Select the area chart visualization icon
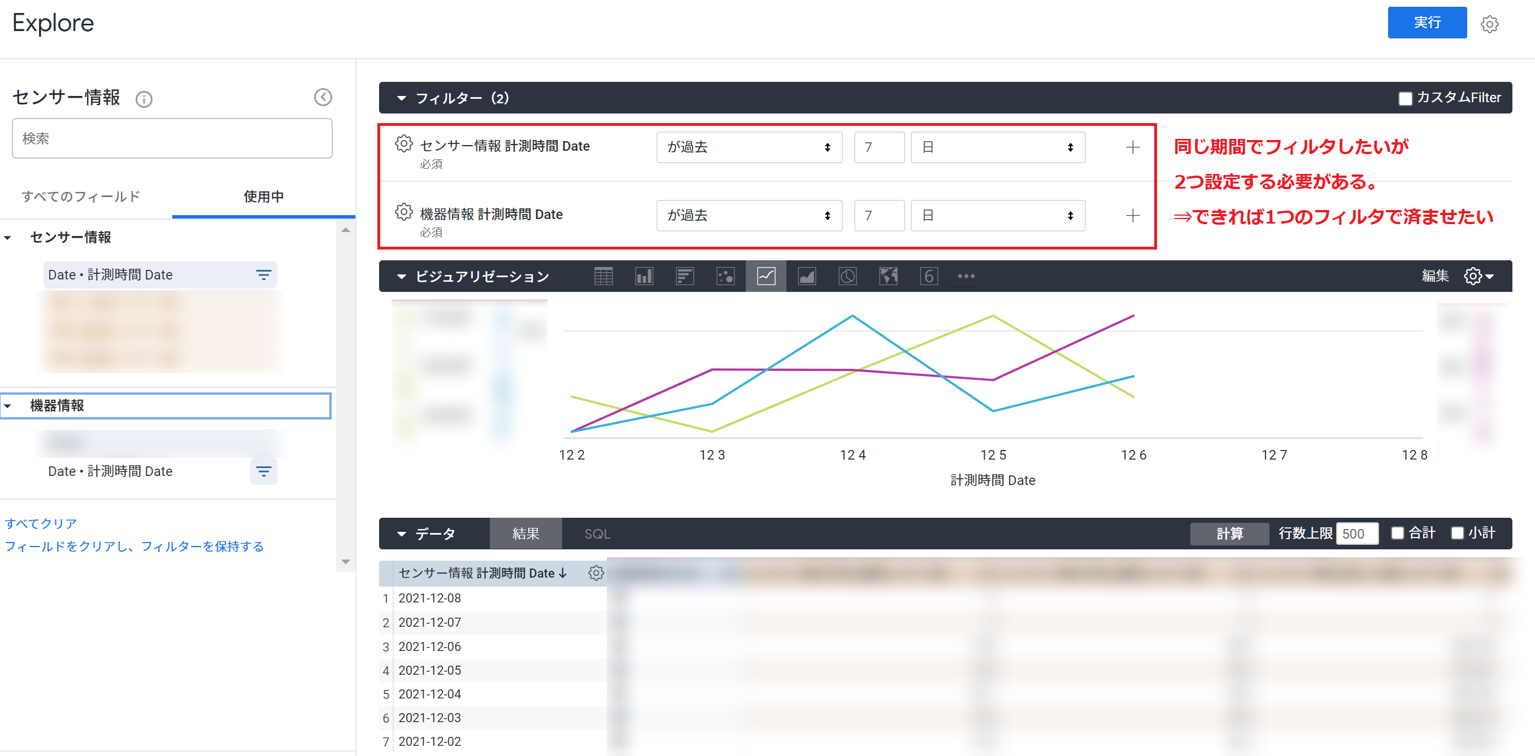Viewport: 1535px width, 756px height. tap(807, 276)
